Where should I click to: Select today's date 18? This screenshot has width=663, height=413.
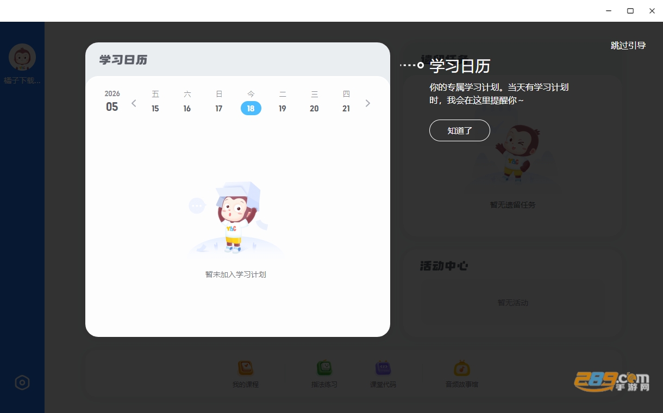pyautogui.click(x=251, y=108)
